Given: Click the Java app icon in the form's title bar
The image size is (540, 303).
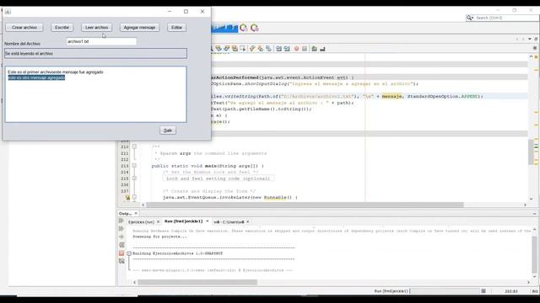Looking at the screenshot, I should (8, 12).
